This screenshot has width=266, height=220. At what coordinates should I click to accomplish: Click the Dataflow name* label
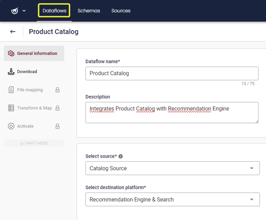coord(103,62)
